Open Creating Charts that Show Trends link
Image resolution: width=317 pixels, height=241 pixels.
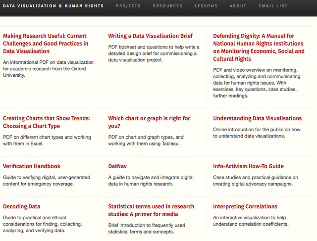click(x=46, y=122)
